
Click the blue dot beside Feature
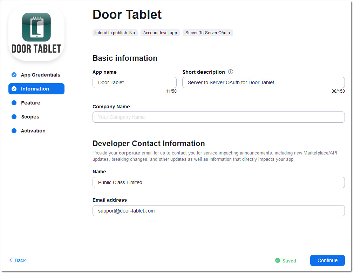[x=14, y=103]
